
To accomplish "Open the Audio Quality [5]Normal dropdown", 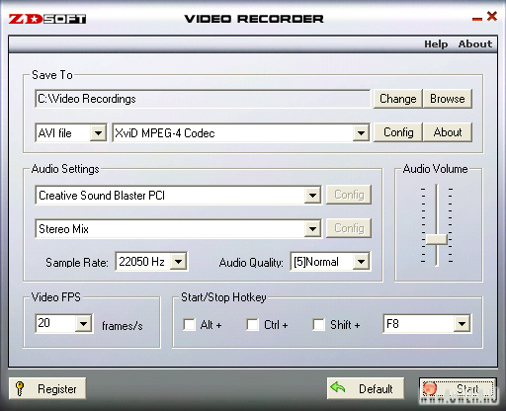I will [x=330, y=262].
